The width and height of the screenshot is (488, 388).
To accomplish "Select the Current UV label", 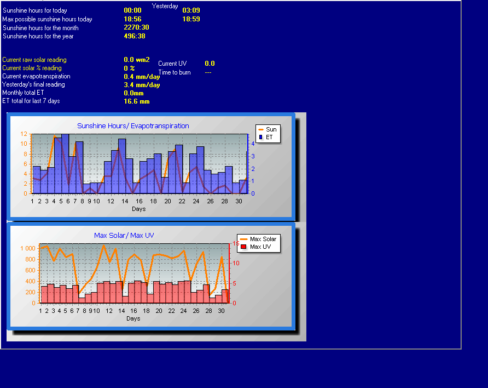I will coord(172,64).
